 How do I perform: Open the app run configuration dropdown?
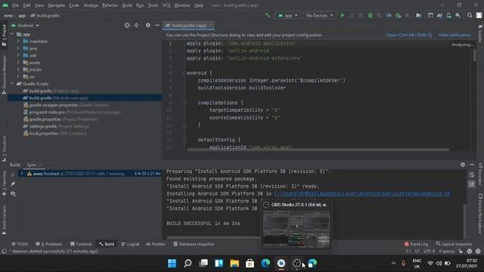click(x=287, y=15)
